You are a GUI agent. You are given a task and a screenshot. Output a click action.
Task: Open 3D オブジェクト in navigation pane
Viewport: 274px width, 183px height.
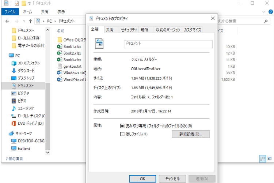click(x=26, y=63)
